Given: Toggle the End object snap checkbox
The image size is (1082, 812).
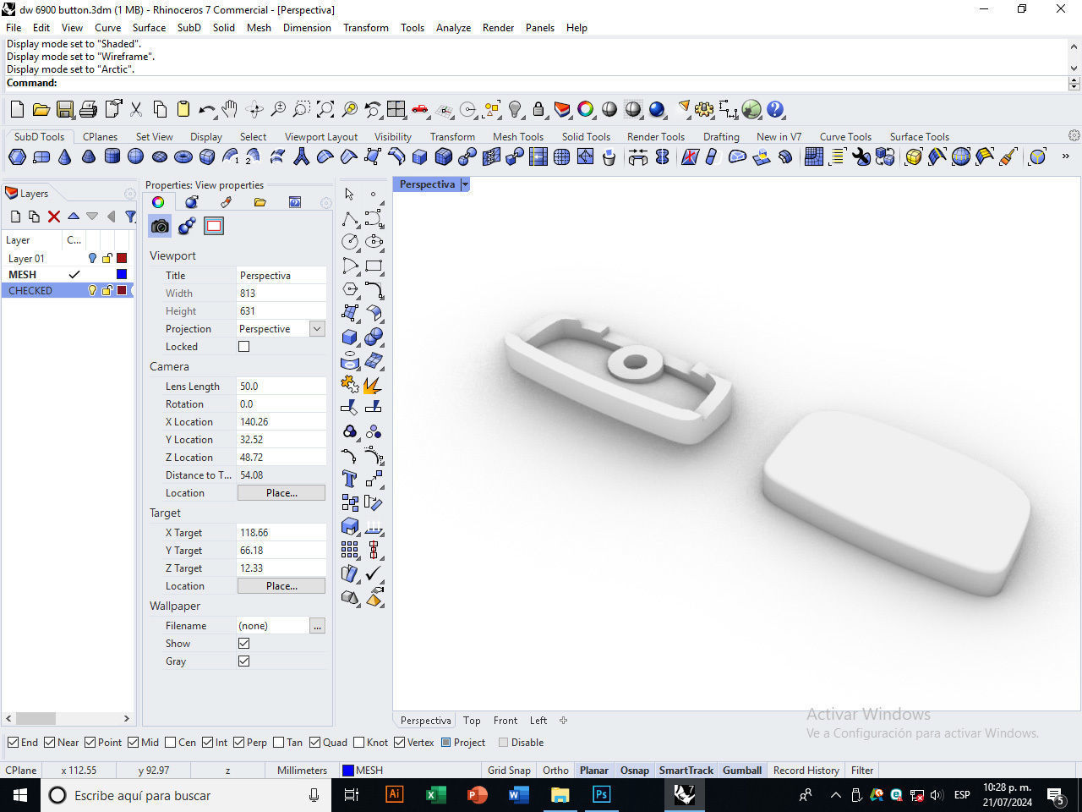Looking at the screenshot, I should pyautogui.click(x=13, y=743).
